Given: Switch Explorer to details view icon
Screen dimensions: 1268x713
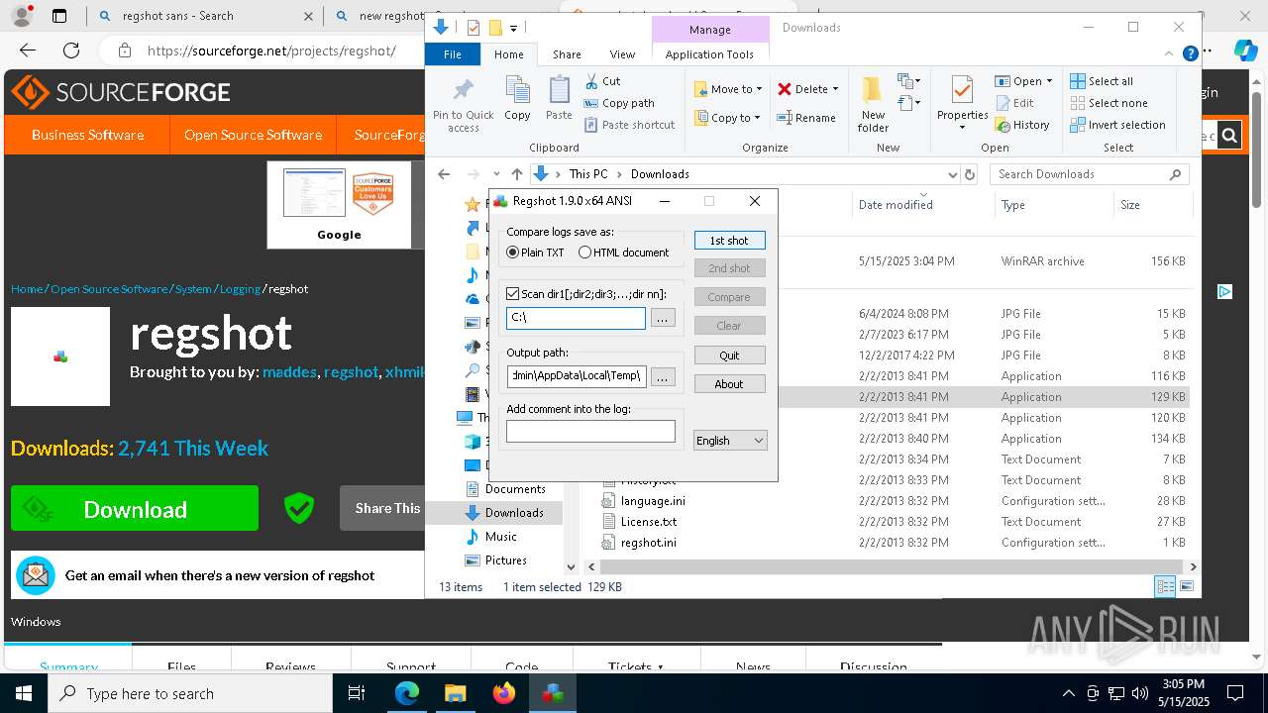Looking at the screenshot, I should tap(1166, 587).
